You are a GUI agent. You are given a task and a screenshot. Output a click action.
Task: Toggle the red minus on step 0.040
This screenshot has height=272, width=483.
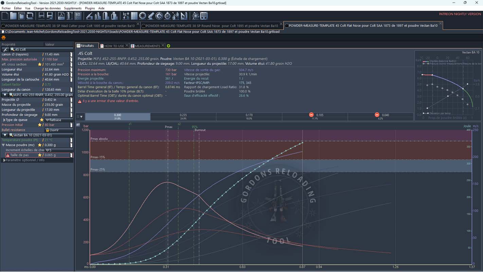[x=377, y=115]
